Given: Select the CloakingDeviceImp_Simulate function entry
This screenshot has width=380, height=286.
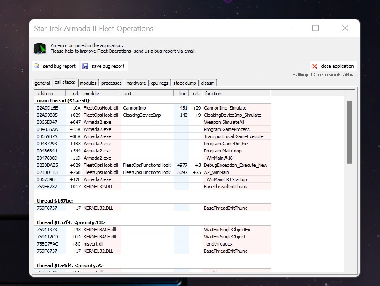Looking at the screenshot, I should pyautogui.click(x=232, y=115).
